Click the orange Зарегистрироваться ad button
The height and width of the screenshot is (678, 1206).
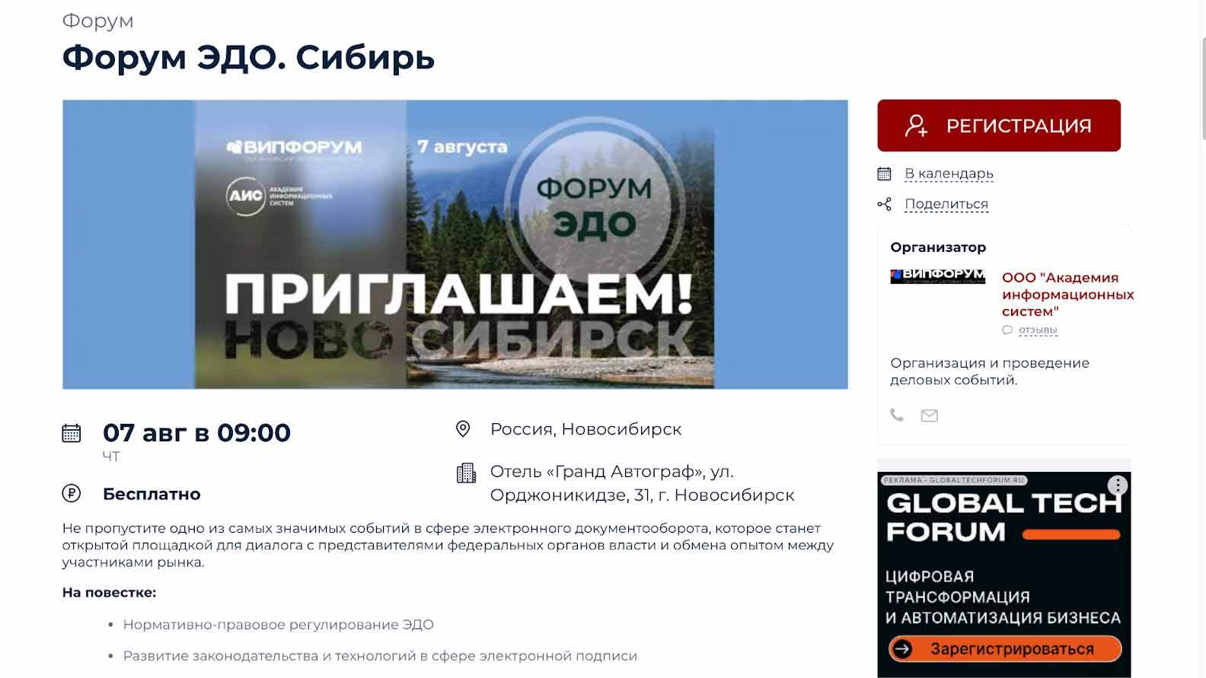point(1005,649)
